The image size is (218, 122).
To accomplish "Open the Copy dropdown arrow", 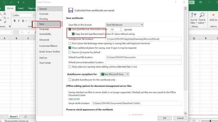I will 8,18.
